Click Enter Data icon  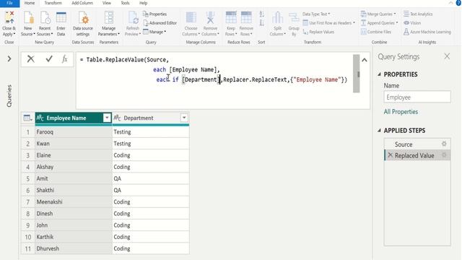tap(61, 17)
